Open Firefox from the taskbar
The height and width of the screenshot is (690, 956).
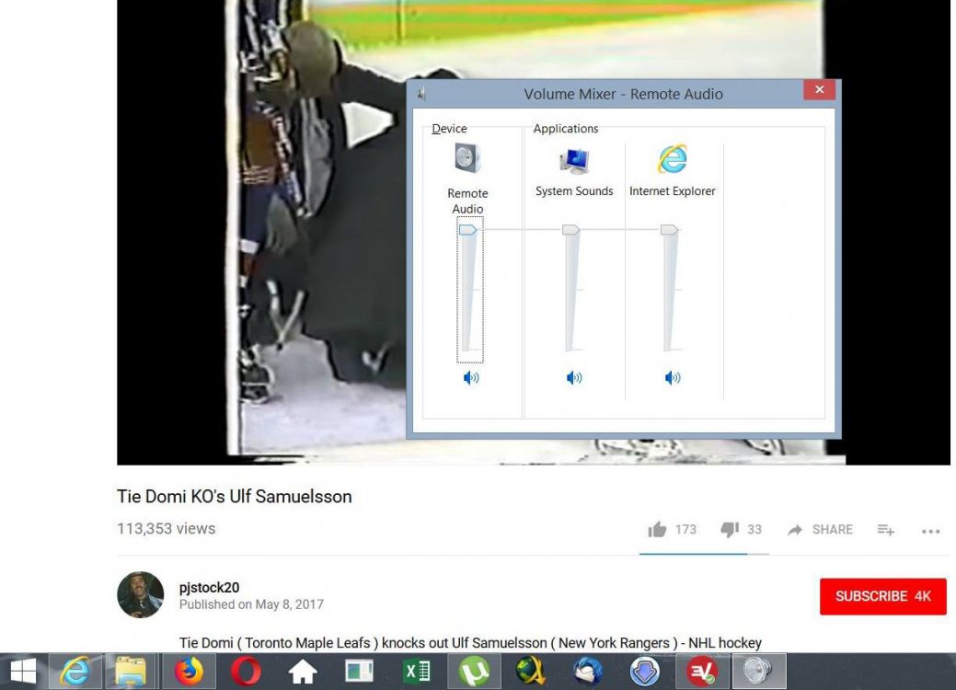click(190, 672)
